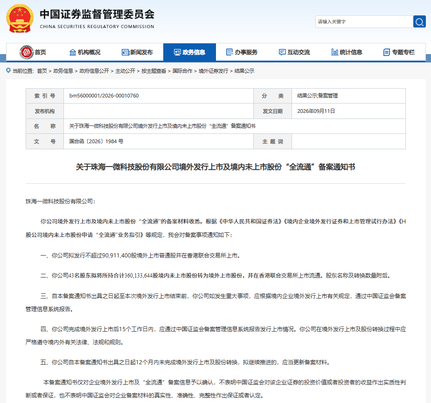Open the 互动交流 chat bubble icon
This screenshot has height=403, width=431.
pos(282,52)
